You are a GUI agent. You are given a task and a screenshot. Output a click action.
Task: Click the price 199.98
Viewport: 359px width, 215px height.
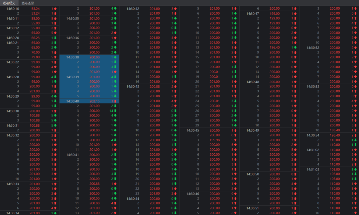(214, 140)
